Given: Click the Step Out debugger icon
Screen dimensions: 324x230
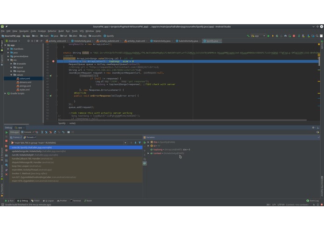Looking at the screenshot, I should (x=55, y=132).
